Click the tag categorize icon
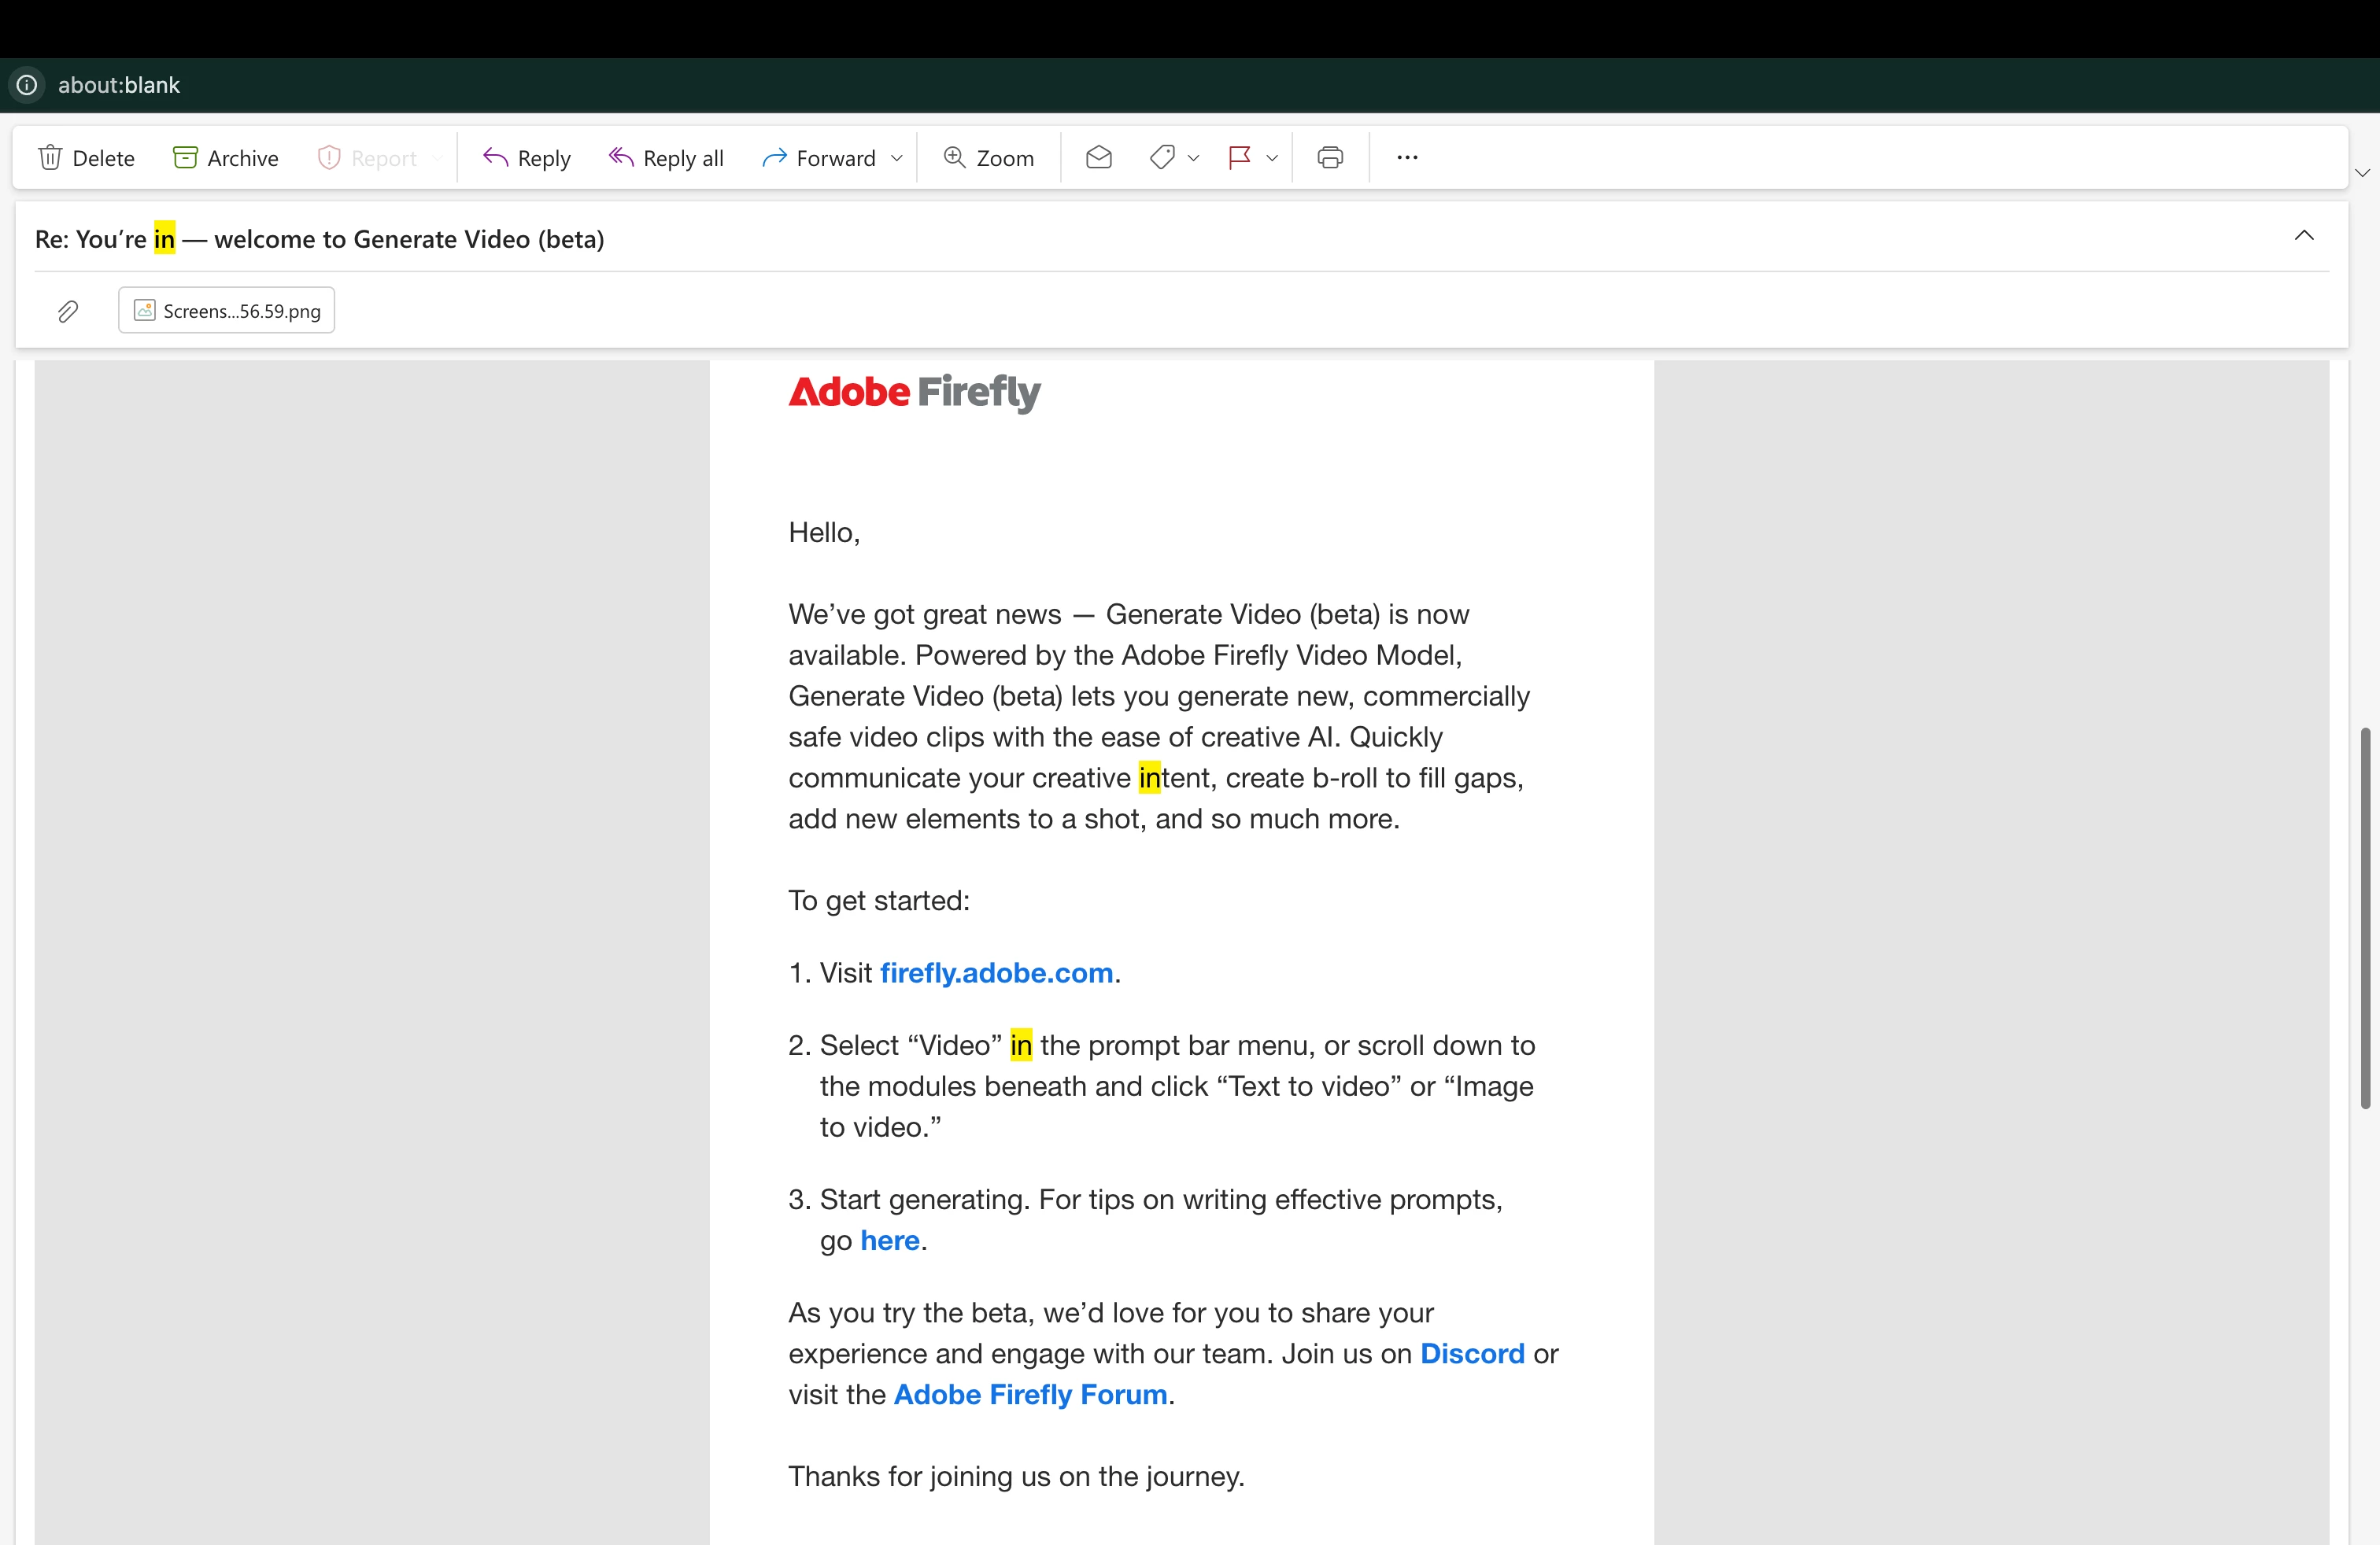The width and height of the screenshot is (2380, 1545). (1162, 158)
